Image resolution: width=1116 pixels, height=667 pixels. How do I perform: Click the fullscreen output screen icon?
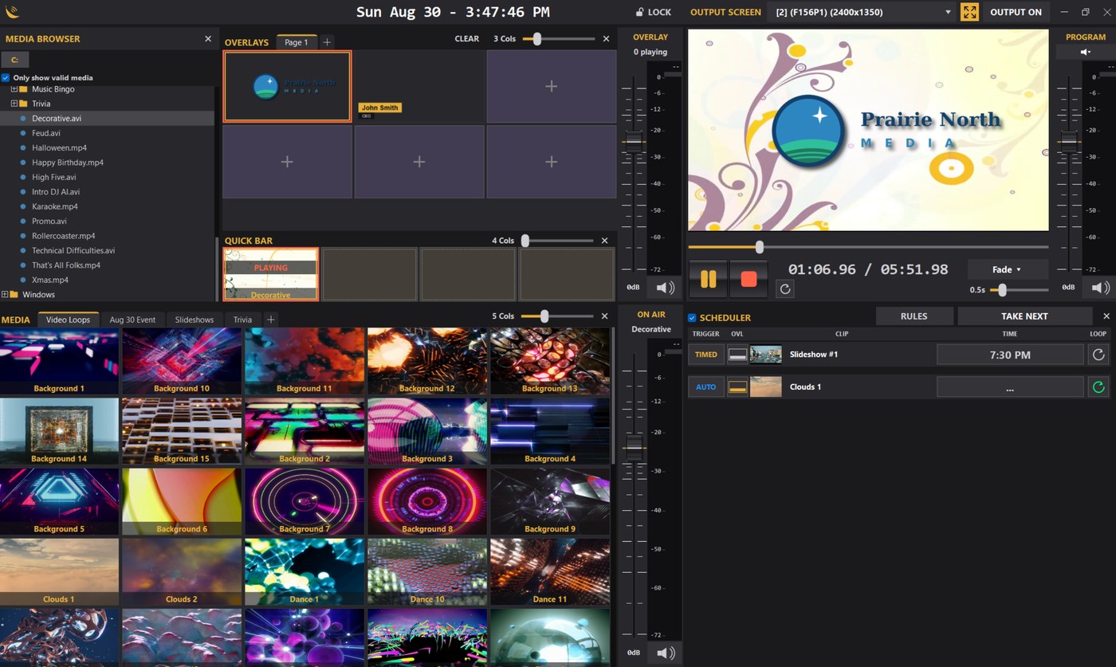(x=969, y=12)
